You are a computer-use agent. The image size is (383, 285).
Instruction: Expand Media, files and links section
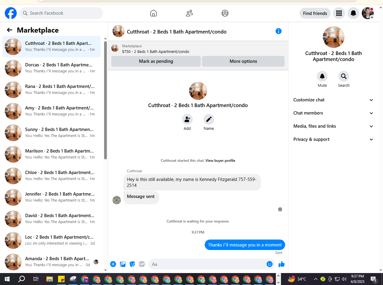click(x=333, y=126)
